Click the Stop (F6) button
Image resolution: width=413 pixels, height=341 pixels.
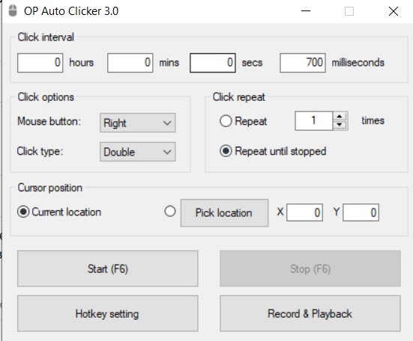click(x=310, y=268)
